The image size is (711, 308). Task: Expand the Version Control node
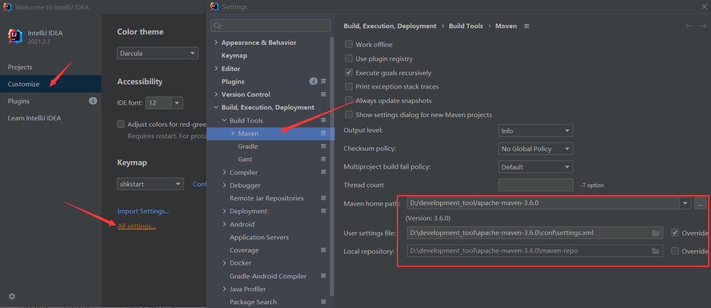coord(216,94)
